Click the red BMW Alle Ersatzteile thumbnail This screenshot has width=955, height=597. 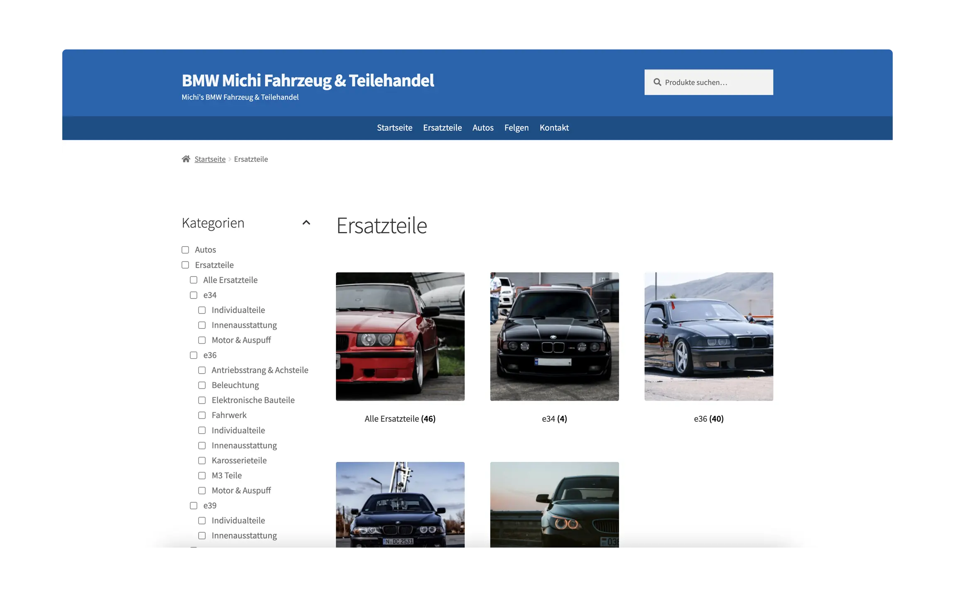[x=400, y=336]
